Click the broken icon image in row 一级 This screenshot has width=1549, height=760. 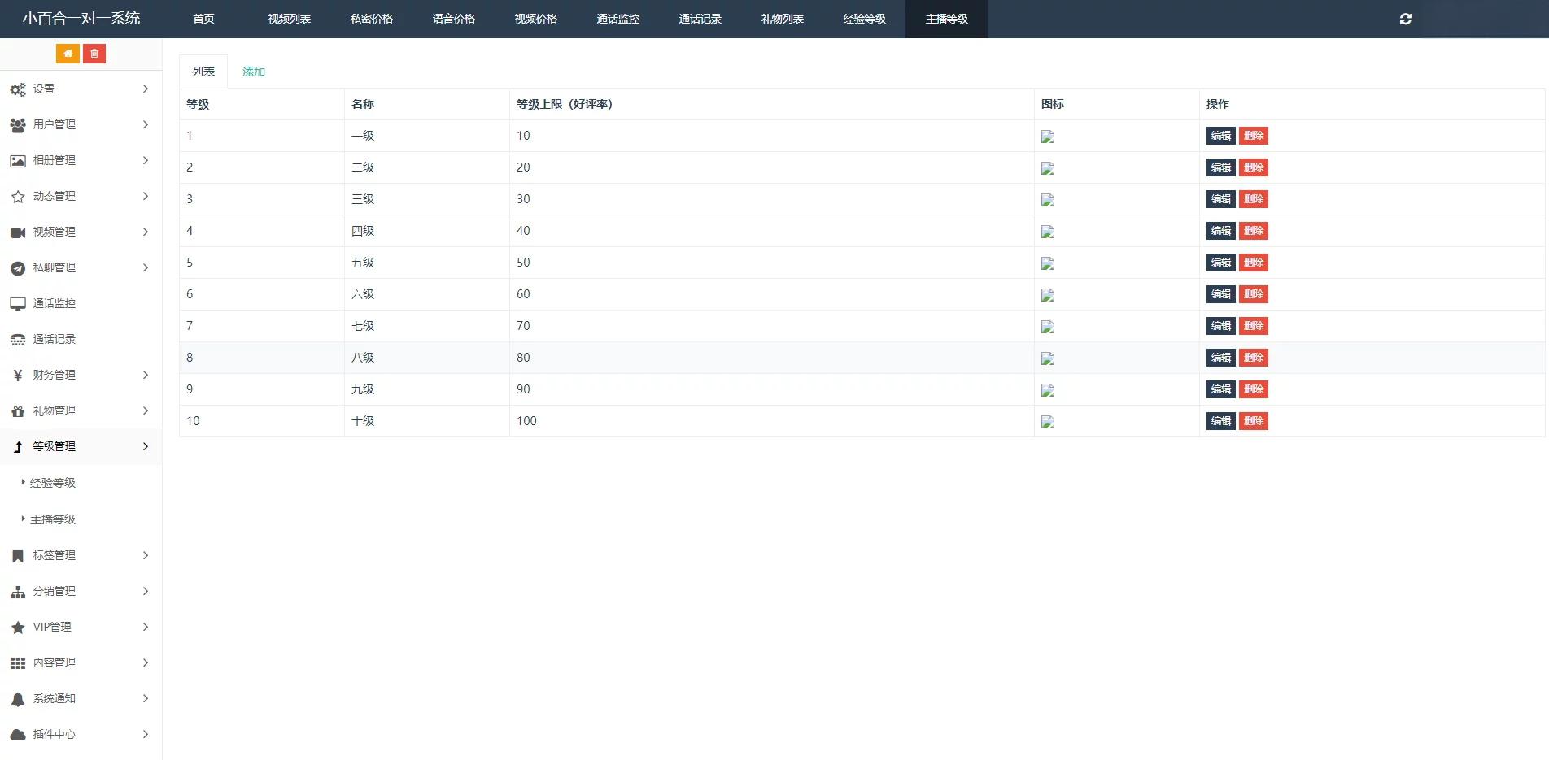click(1048, 137)
